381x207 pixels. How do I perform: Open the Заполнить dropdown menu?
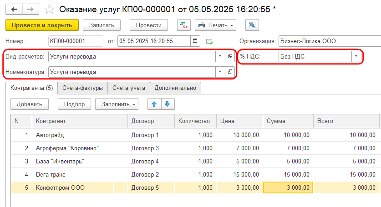point(117,104)
